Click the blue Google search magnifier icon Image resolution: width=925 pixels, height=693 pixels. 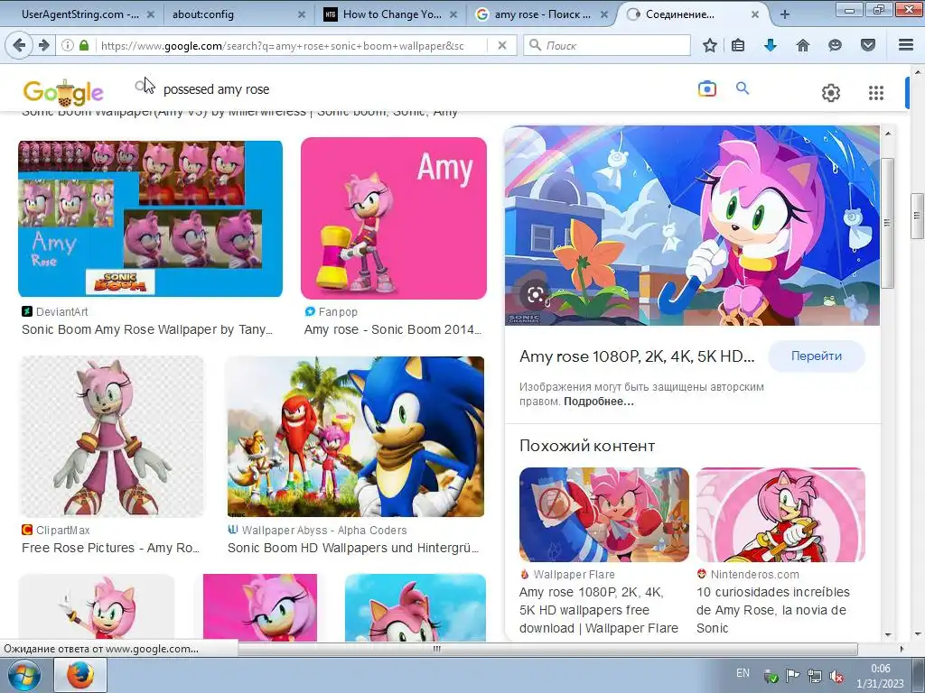click(x=743, y=88)
